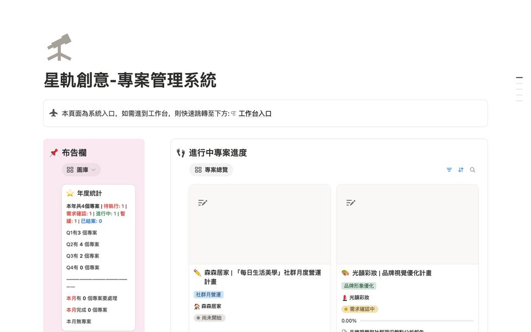Click the telescope page icon

(x=59, y=47)
